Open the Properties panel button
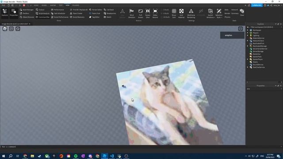Image resolution: width=283 pixels, height=159 pixels. pos(14,13)
